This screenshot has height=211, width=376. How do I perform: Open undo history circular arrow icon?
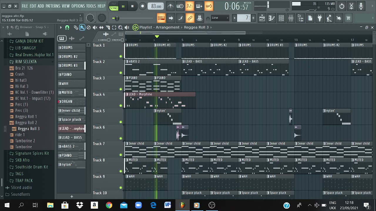click(x=342, y=6)
